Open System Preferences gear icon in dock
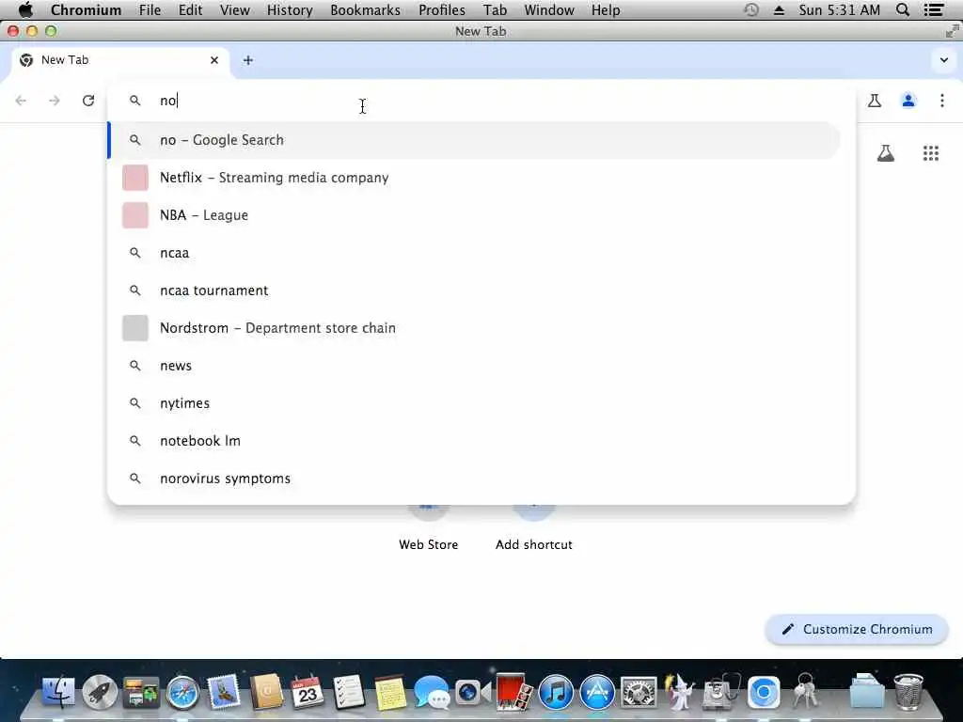963x722 pixels. tap(639, 693)
